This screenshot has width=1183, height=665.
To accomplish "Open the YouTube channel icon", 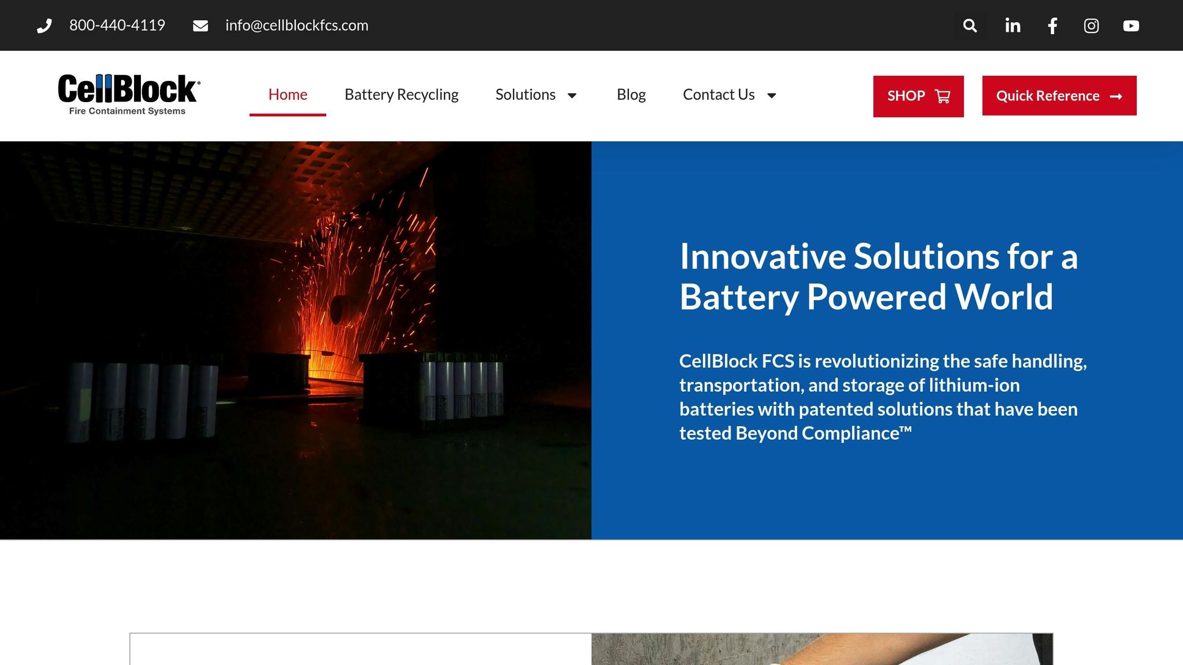I will (x=1131, y=25).
